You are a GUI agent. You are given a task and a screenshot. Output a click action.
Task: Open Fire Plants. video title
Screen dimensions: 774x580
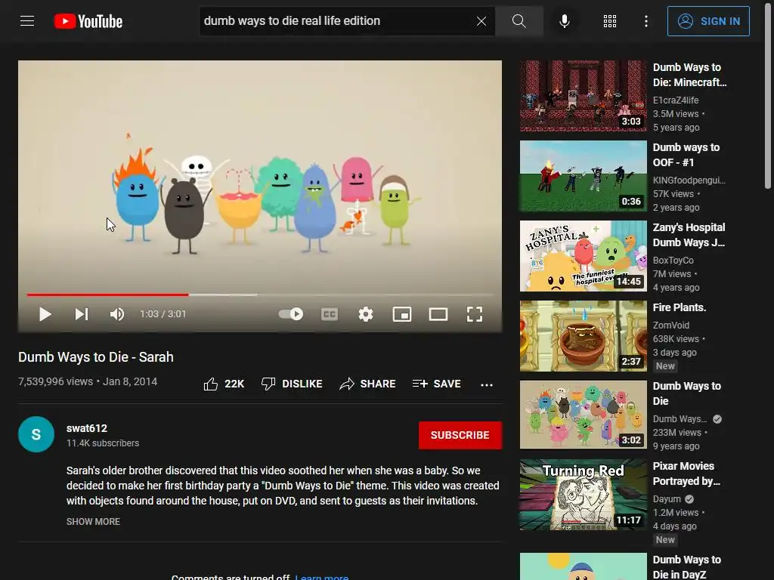680,307
